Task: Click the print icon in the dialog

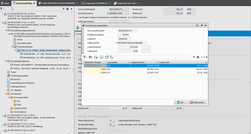Action: [x=91, y=57]
